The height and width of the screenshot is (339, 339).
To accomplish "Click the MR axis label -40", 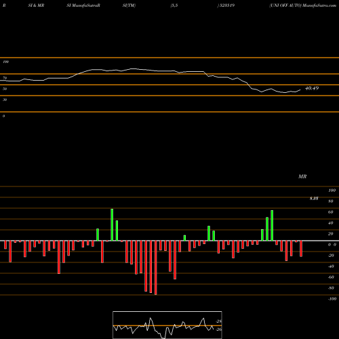I will pos(331,266).
